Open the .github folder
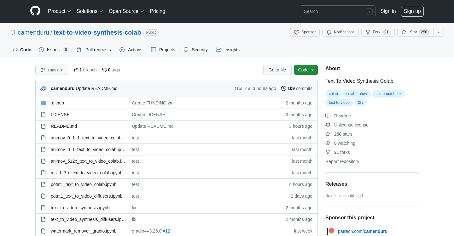Screen dimensions: 454x236 coord(57,103)
